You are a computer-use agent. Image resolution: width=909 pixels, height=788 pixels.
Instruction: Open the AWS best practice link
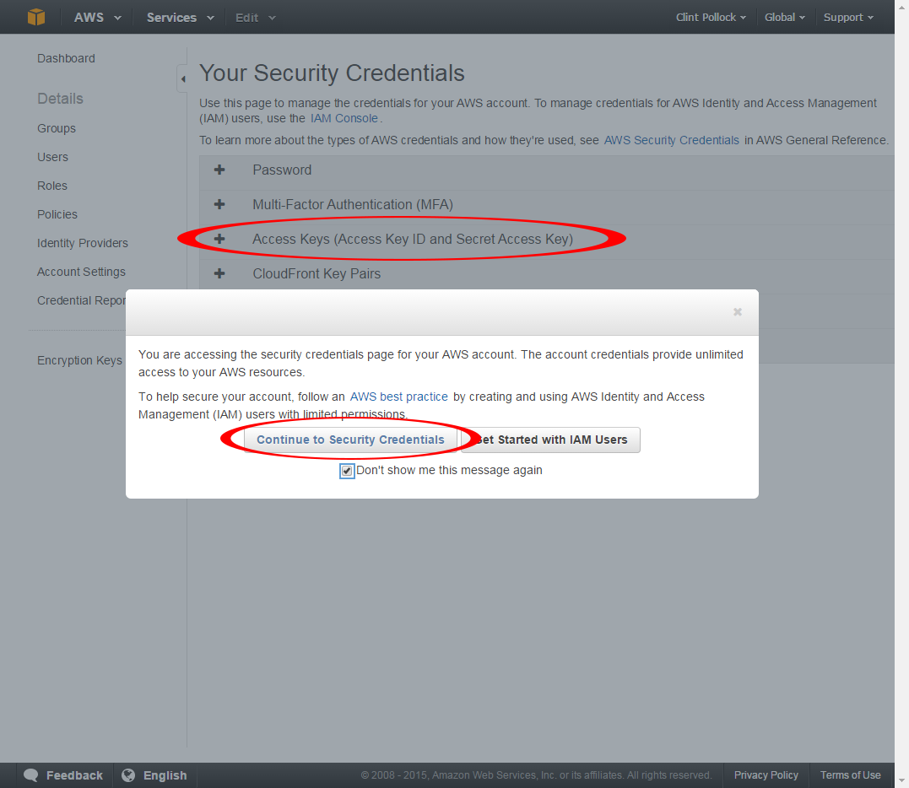point(399,397)
